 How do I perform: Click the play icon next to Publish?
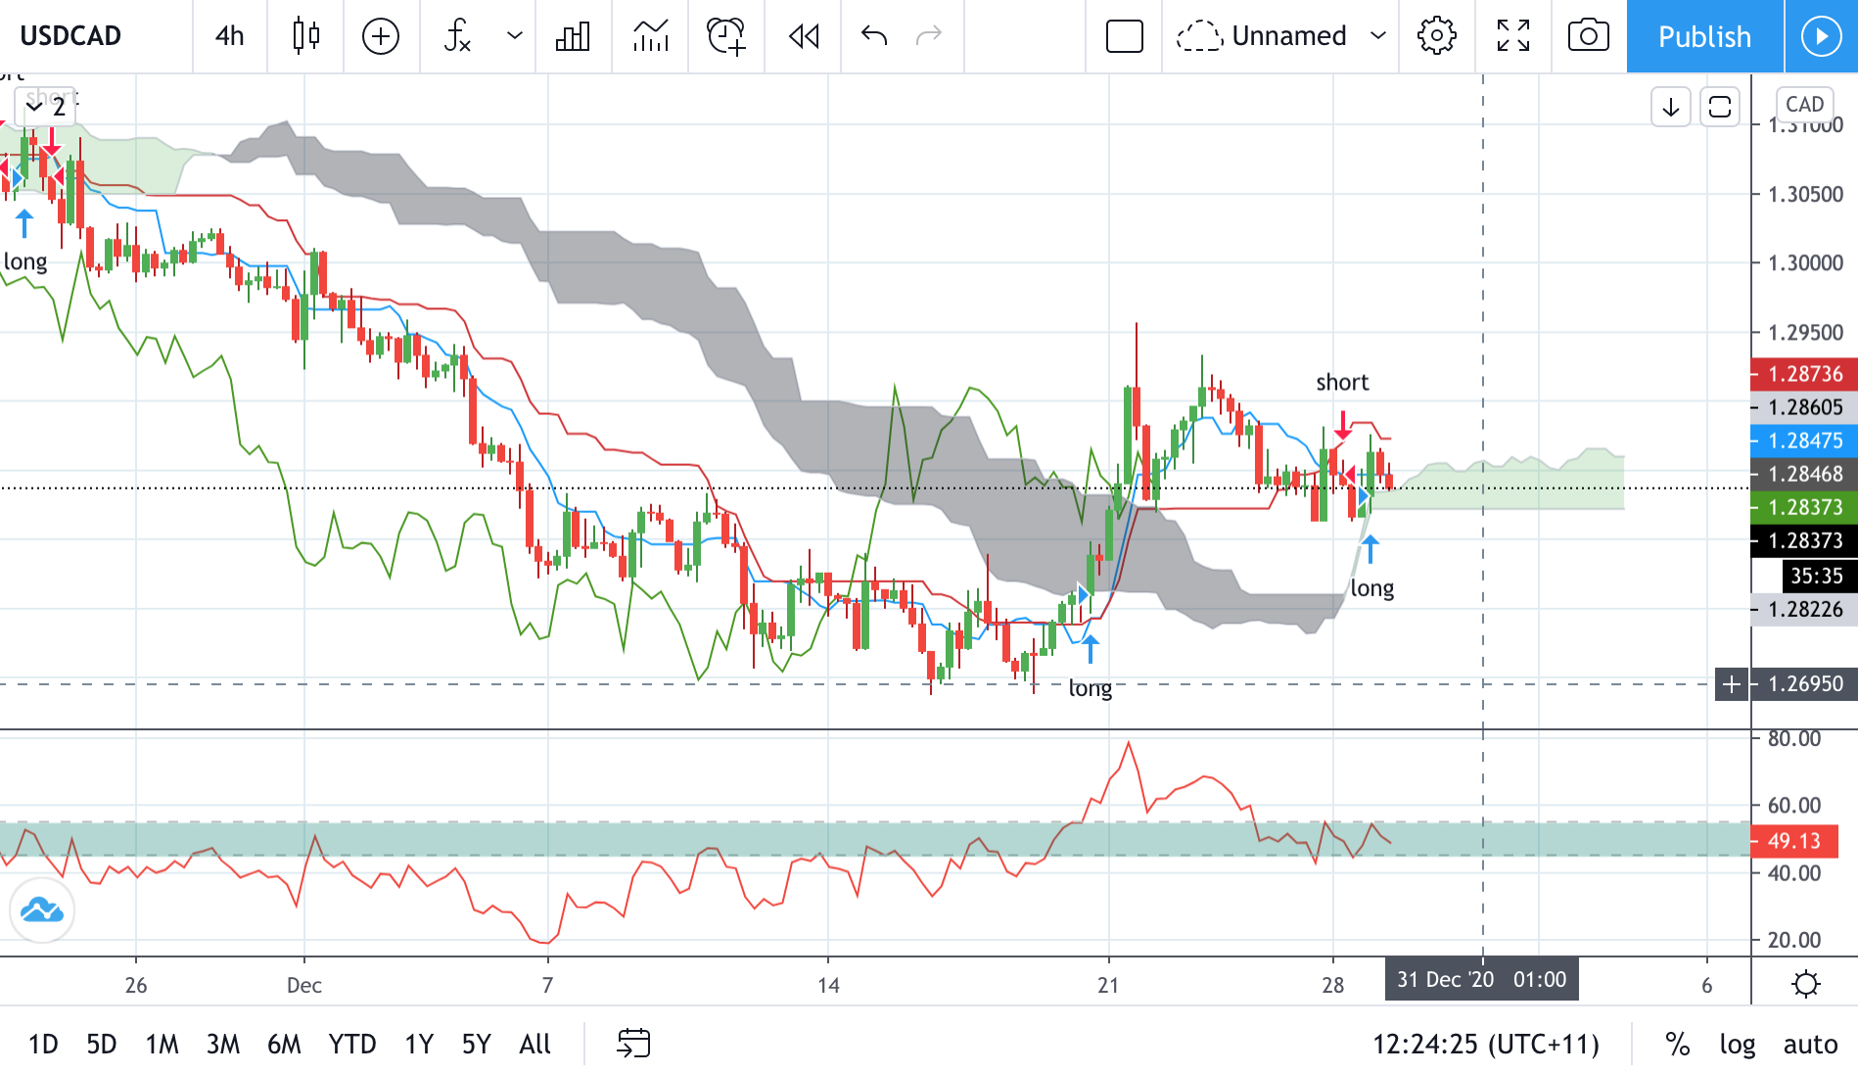(x=1821, y=36)
